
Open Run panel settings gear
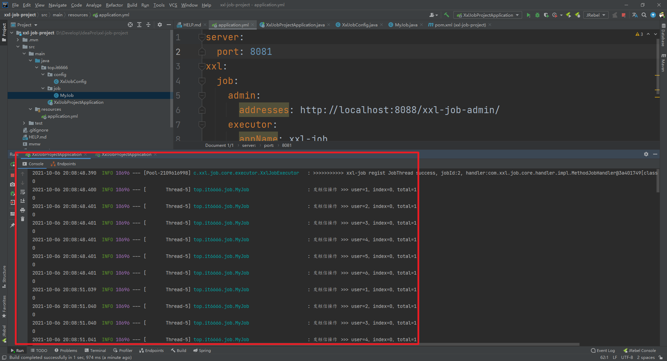(x=646, y=154)
